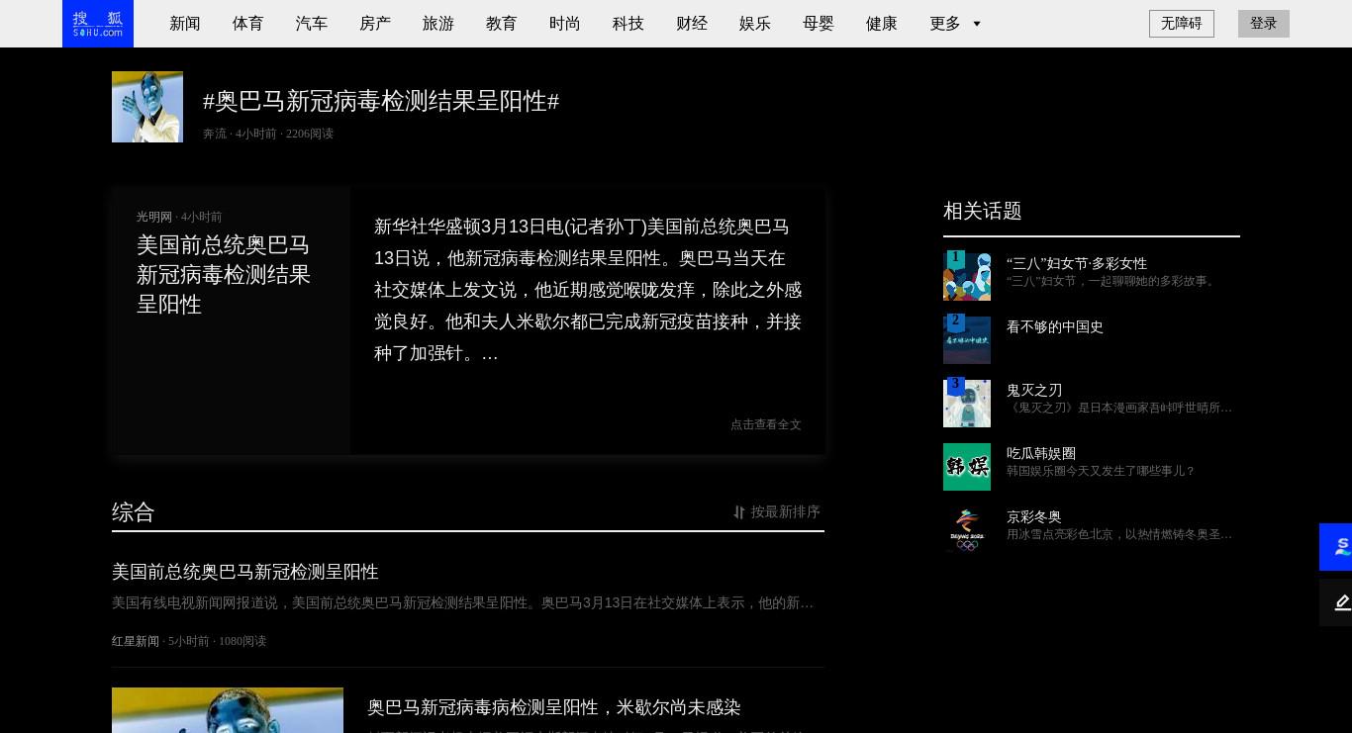
Task: Open 科技 in the navigation bar
Action: point(628,24)
